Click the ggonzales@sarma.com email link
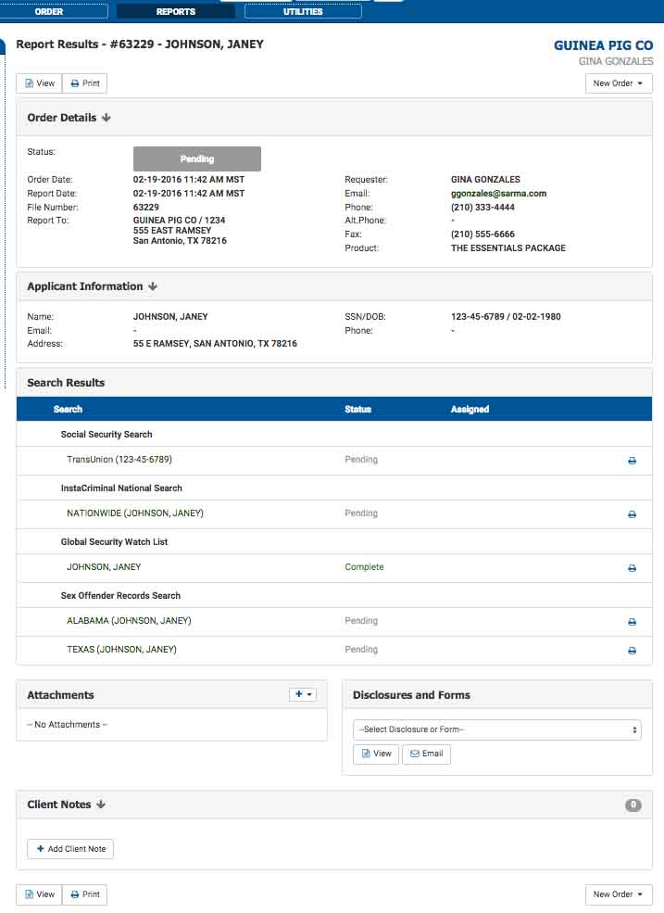 point(498,194)
